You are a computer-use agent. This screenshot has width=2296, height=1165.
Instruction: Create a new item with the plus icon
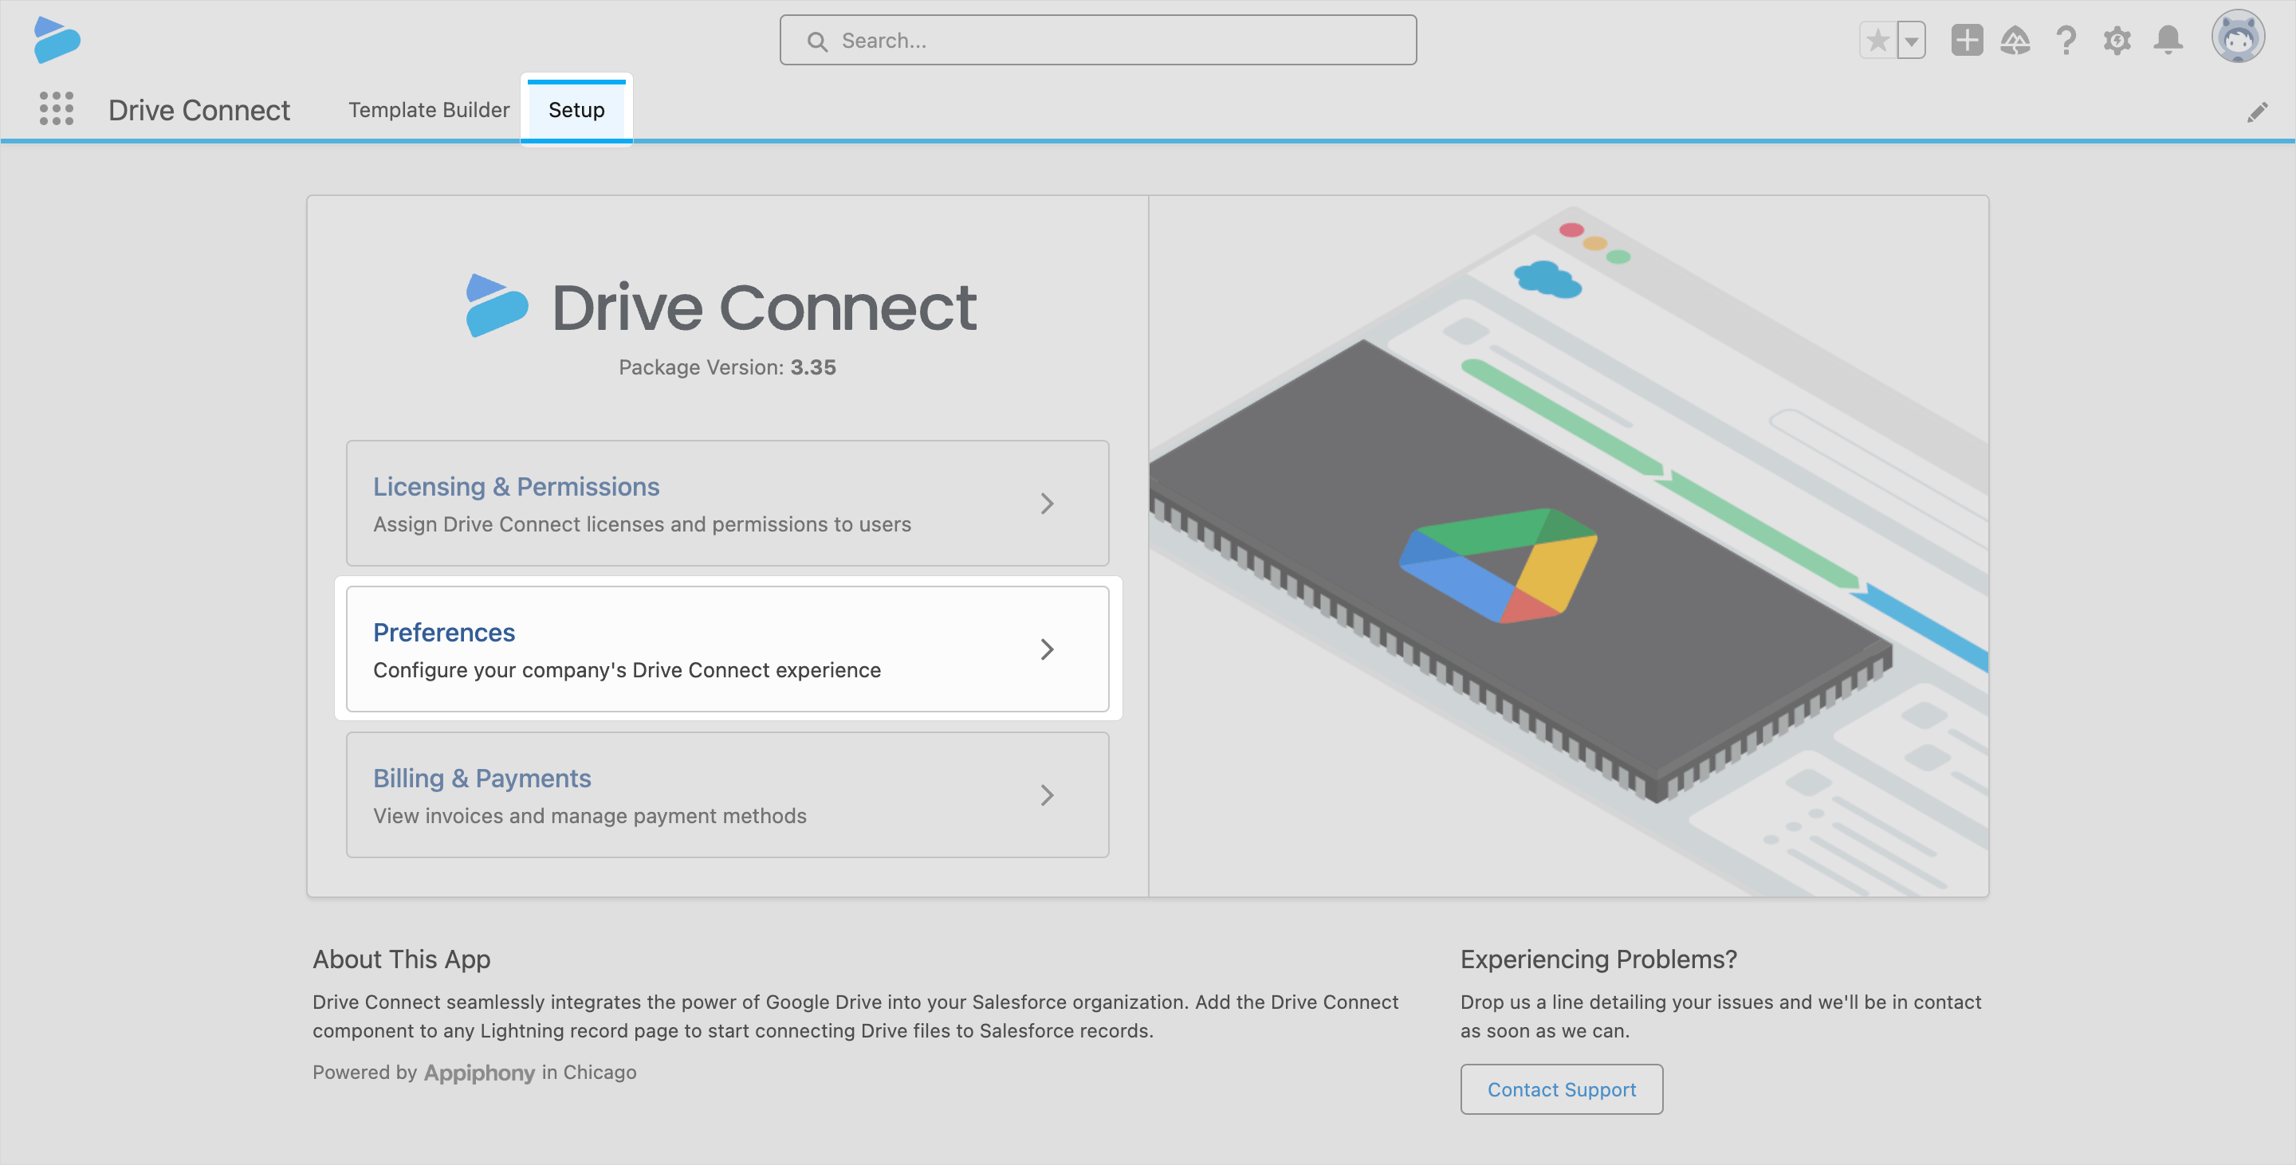pyautogui.click(x=1967, y=40)
